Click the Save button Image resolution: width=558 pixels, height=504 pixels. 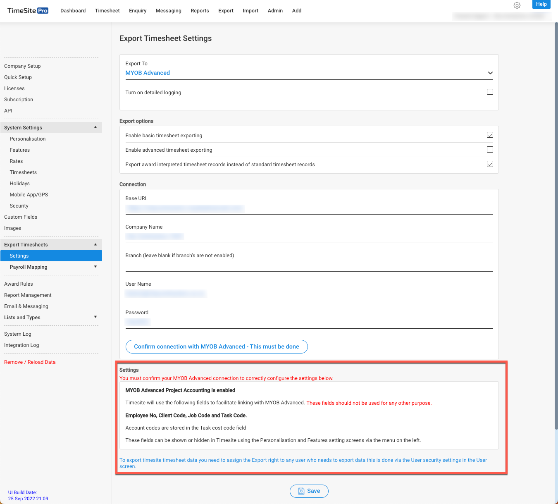point(309,491)
